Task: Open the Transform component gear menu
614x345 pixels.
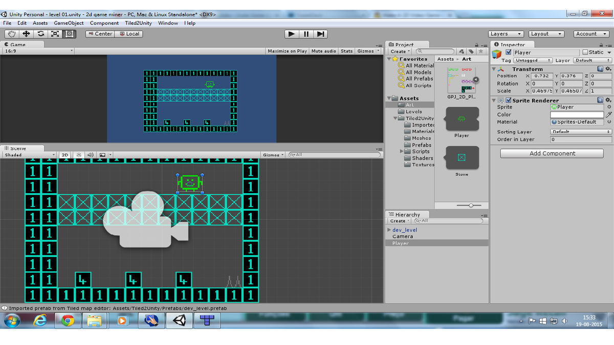Action: tap(608, 69)
